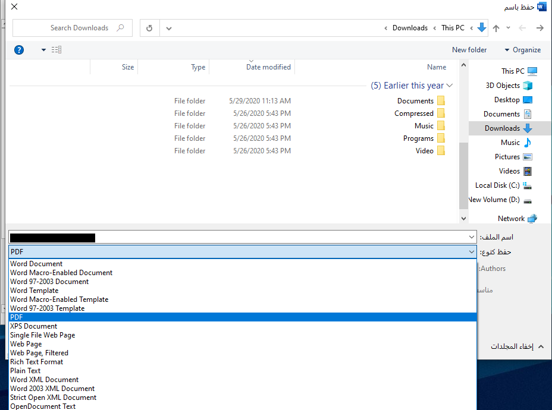The height and width of the screenshot is (410, 552).
Task: Choose Word Macro-Enabled Document type
Action: [x=243, y=273]
